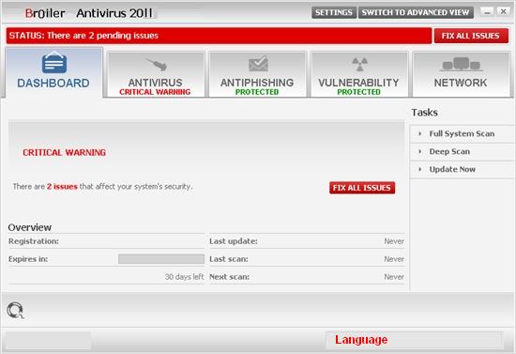
Task: Click the 2 issues red link
Action: (x=62, y=186)
